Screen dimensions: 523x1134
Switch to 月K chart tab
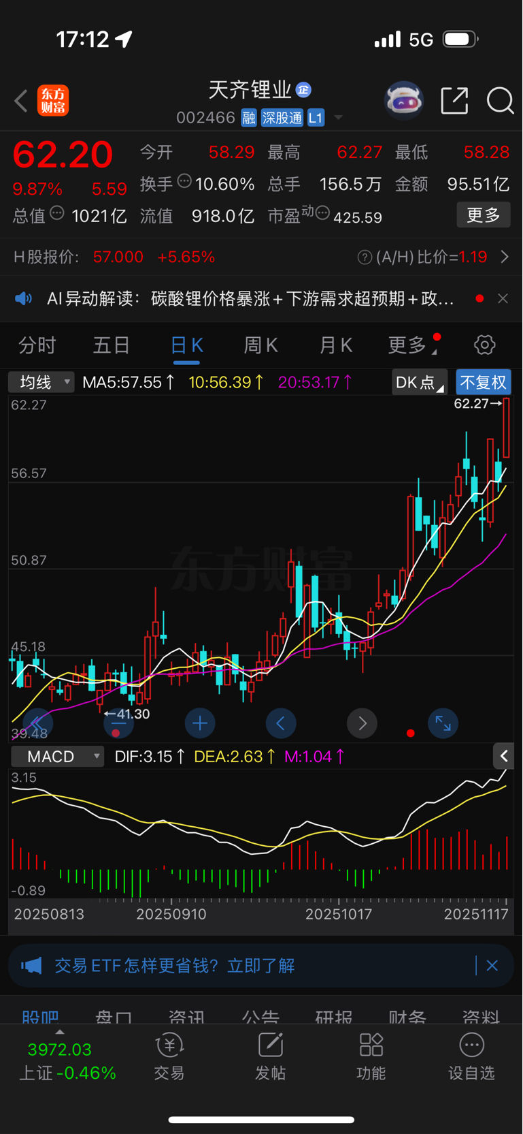[336, 345]
